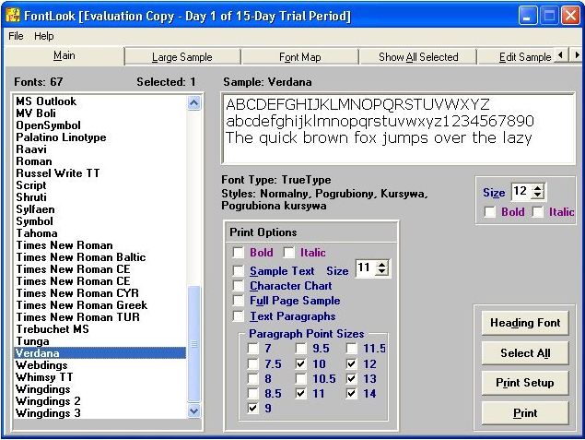Viewport: 585px width, 440px height.
Task: Select MV Boli font in list
Action: coord(100,113)
